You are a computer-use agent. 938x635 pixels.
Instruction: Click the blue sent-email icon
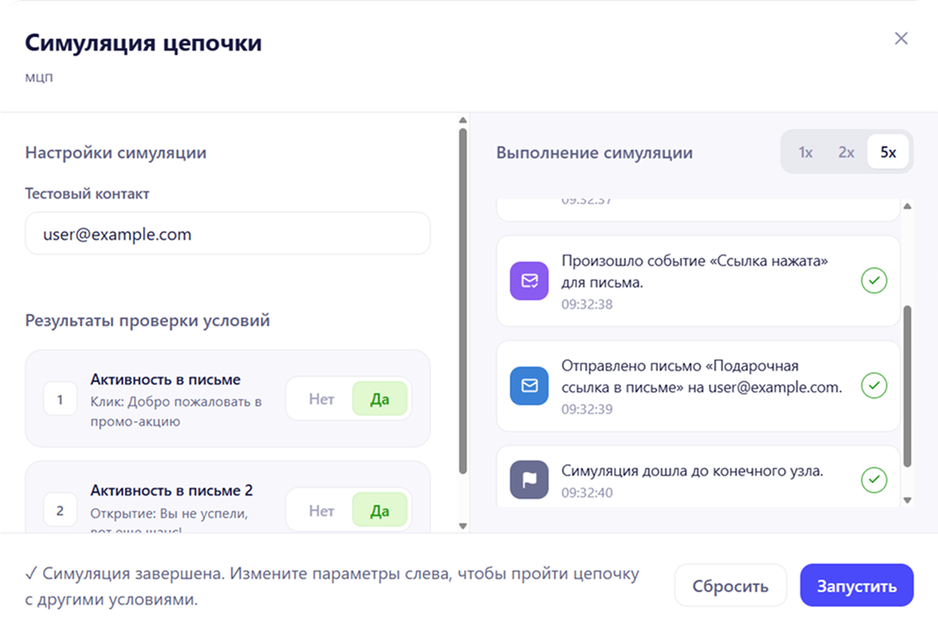529,385
